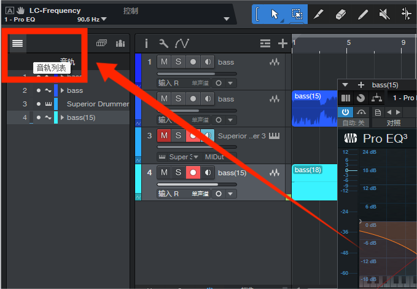Click the knob icon in Pro EQ window
The image size is (417, 289).
[361, 98]
